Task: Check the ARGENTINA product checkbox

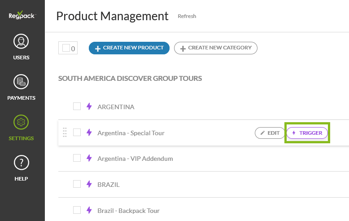Action: (77, 106)
